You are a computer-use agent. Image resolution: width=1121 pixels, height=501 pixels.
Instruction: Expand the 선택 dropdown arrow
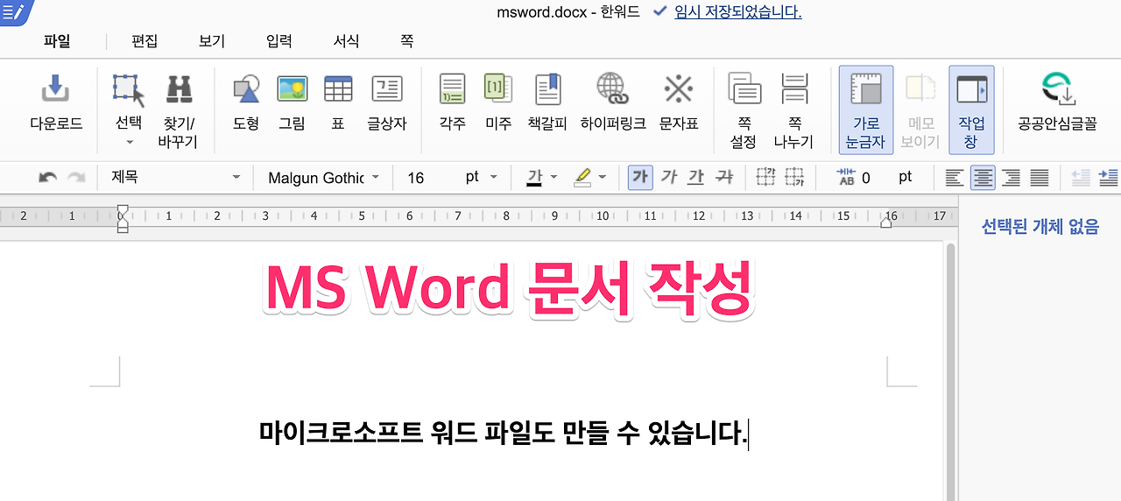click(129, 142)
